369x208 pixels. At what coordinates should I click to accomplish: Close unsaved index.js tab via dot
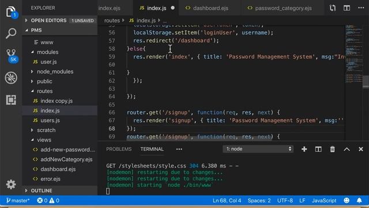(x=173, y=8)
